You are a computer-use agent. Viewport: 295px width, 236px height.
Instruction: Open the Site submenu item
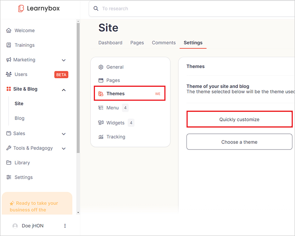pyautogui.click(x=19, y=103)
